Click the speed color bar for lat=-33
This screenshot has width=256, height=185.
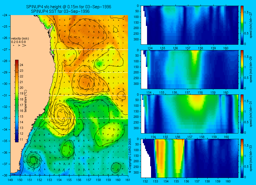(242, 158)
